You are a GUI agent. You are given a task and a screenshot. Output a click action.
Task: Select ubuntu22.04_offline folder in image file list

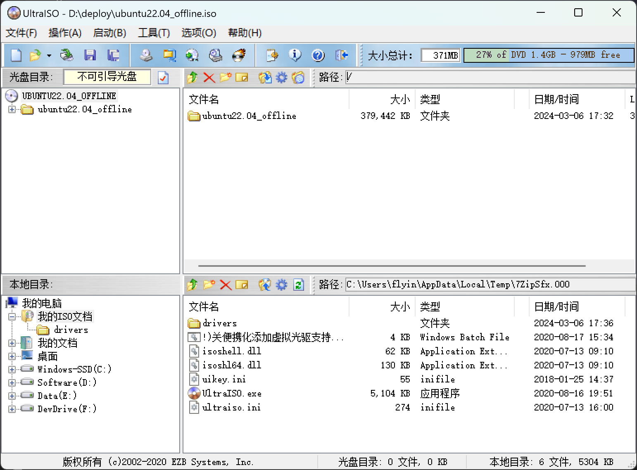(249, 116)
